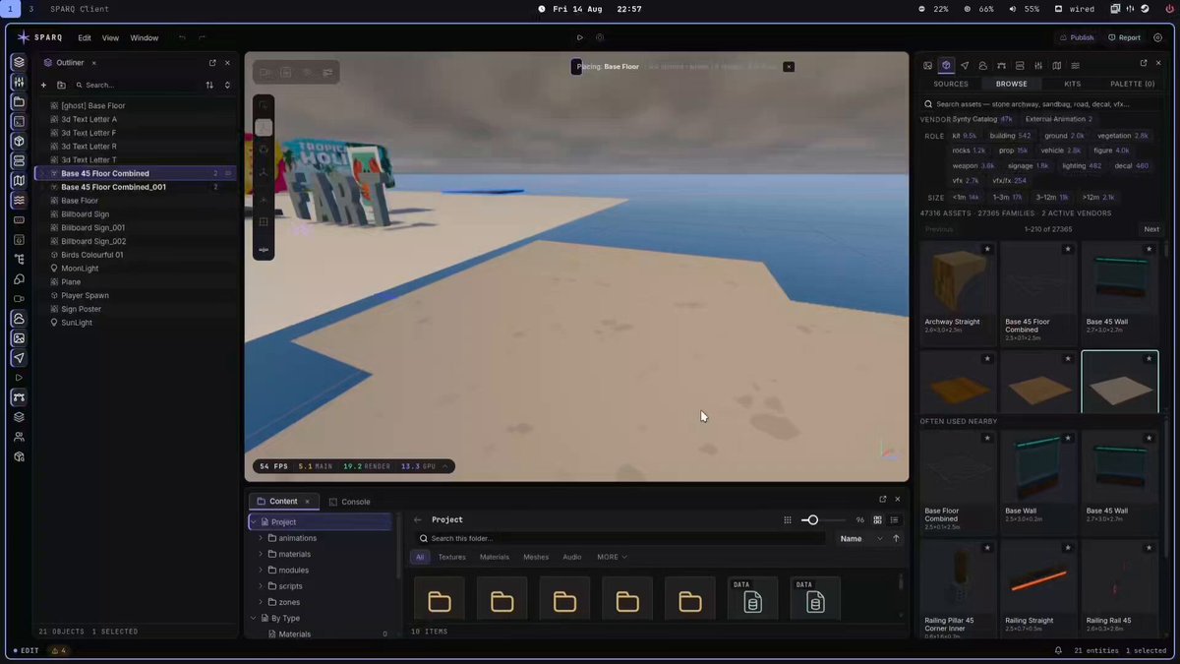Toggle the Synty Catalog vendor filter
1180x664 pixels.
[981, 119]
